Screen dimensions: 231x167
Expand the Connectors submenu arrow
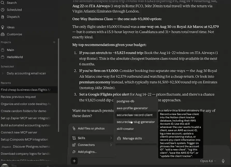pos(111,145)
